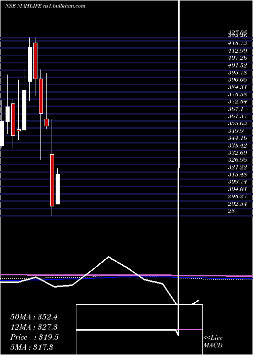Click the 355.63 price axis label
The image size is (253, 355).
pos(237,123)
